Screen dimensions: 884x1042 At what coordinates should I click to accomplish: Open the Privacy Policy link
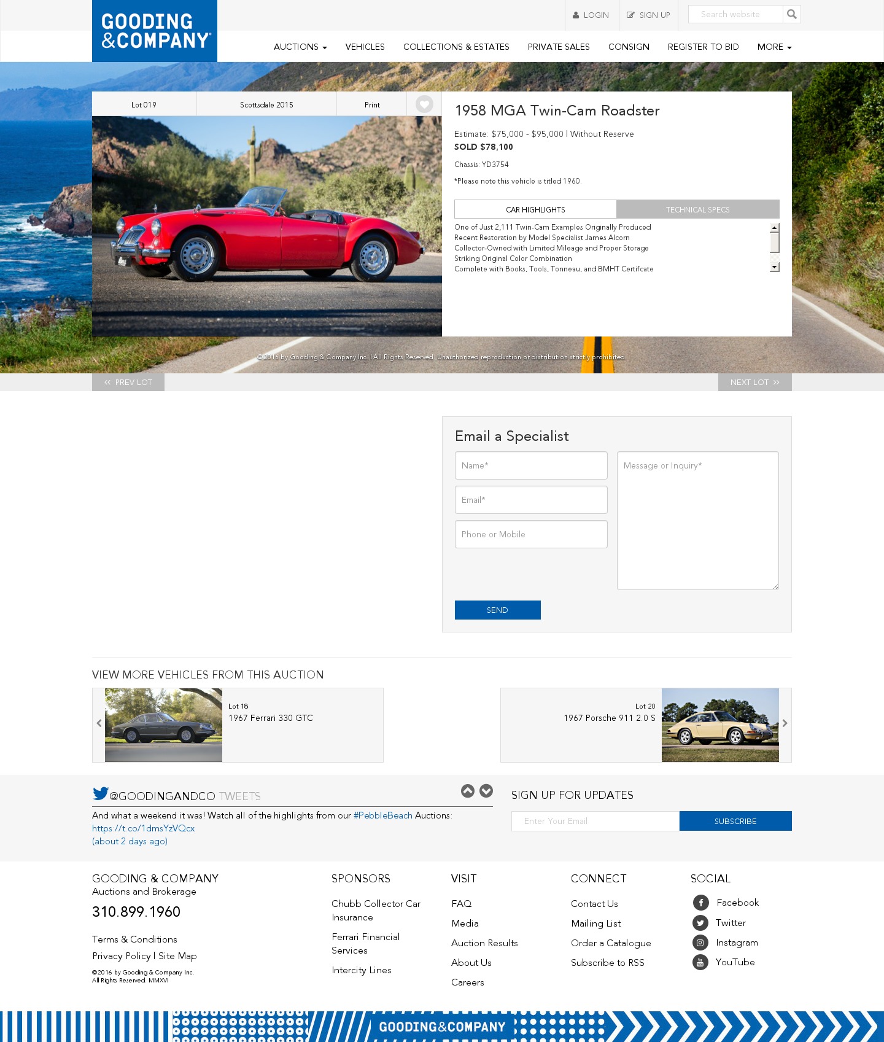click(x=122, y=956)
